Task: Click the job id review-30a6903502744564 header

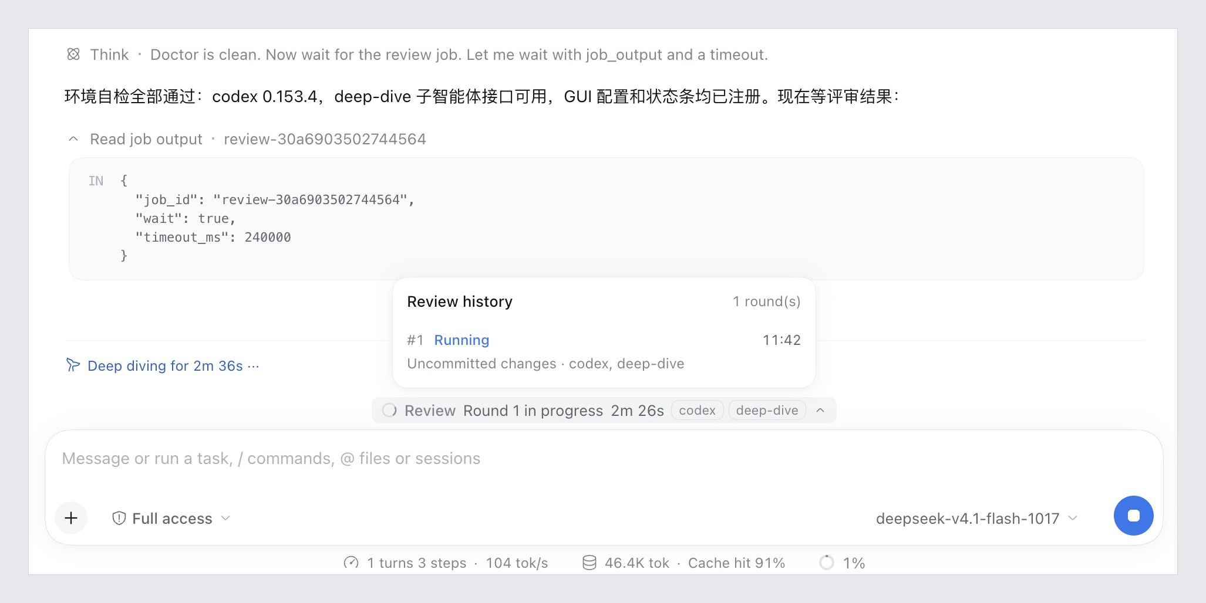Action: tap(325, 139)
